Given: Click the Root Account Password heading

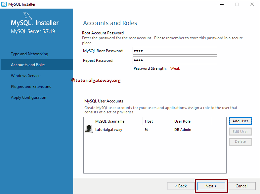Looking at the screenshot, I should click(x=103, y=33).
